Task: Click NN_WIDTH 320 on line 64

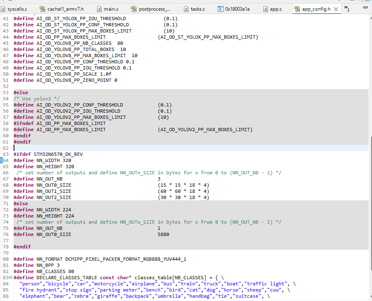Action: point(54,160)
